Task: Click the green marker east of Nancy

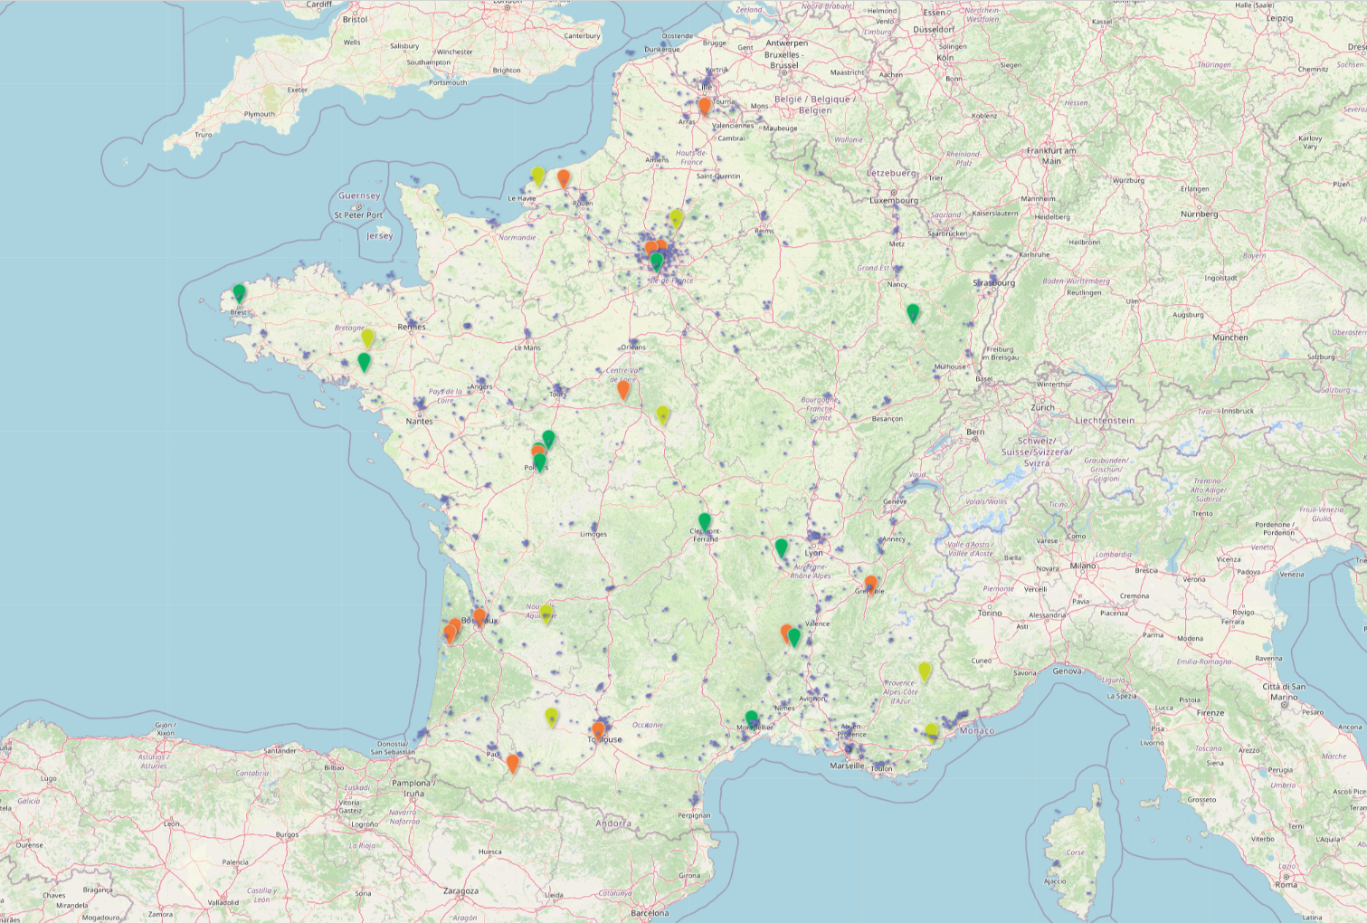Action: click(x=913, y=312)
